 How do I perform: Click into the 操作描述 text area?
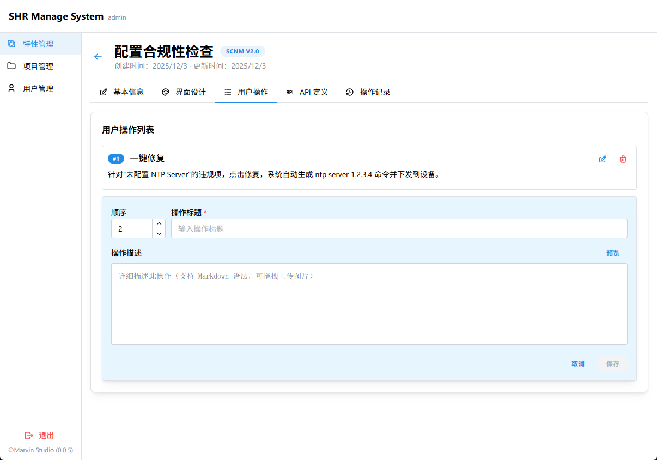[369, 304]
